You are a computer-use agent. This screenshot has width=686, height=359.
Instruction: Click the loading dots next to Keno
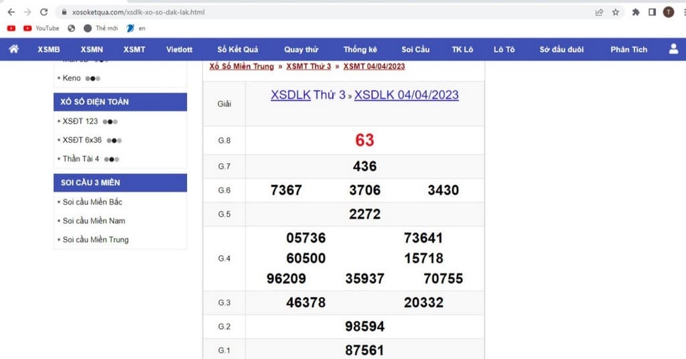pyautogui.click(x=92, y=79)
